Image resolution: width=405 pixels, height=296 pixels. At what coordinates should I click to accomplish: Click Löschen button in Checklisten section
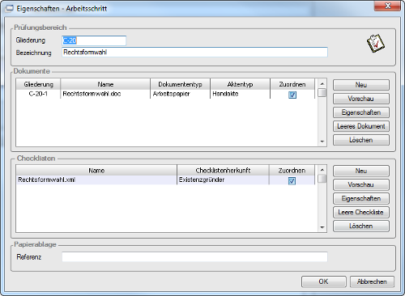tap(361, 226)
